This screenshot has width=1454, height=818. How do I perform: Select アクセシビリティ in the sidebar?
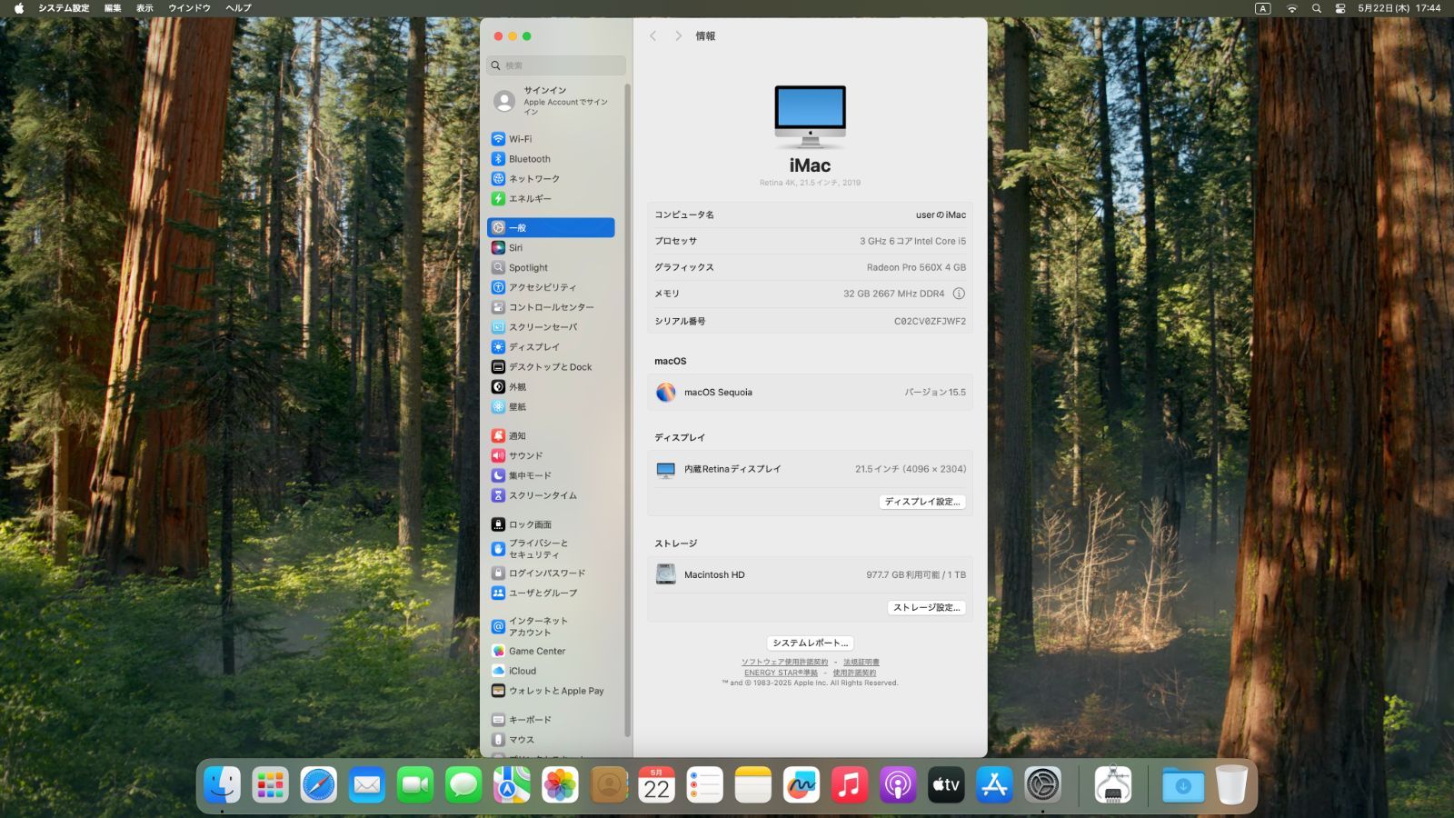click(x=551, y=287)
